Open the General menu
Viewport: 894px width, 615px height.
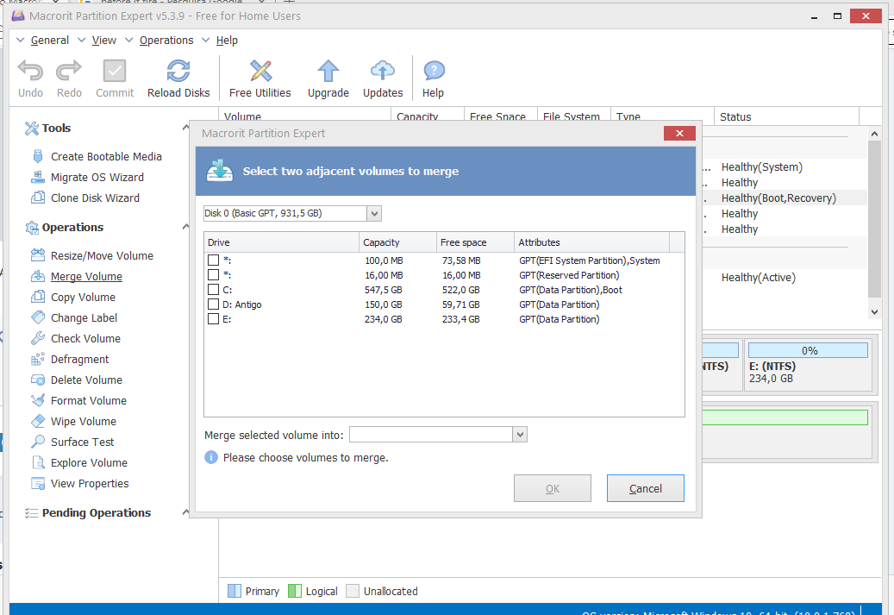click(x=50, y=40)
